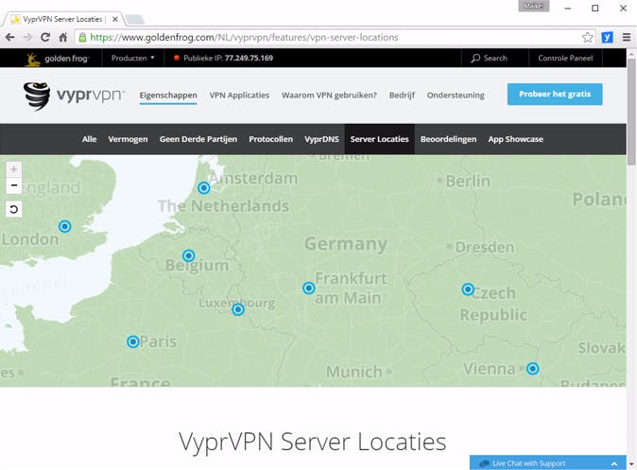Reset the map view icon

pyautogui.click(x=14, y=209)
